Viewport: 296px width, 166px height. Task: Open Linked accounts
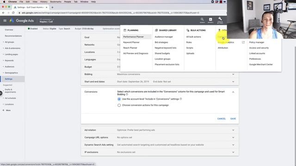tap(257, 53)
